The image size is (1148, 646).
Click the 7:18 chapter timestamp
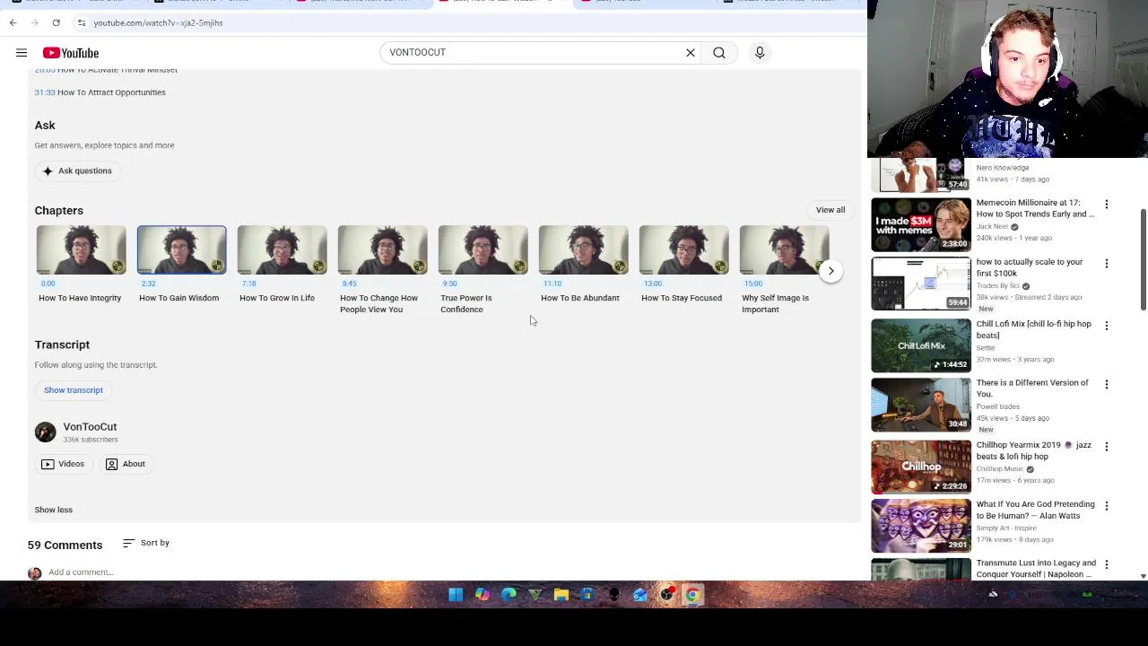tap(248, 284)
